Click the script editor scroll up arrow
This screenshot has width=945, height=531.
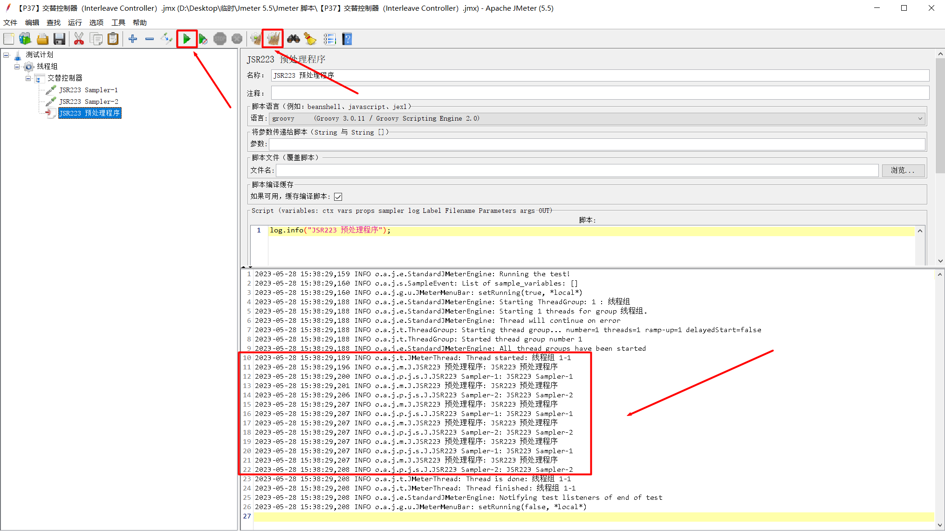click(x=920, y=231)
